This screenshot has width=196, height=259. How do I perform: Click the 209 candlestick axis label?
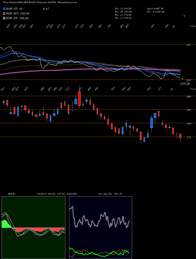pos(189,97)
